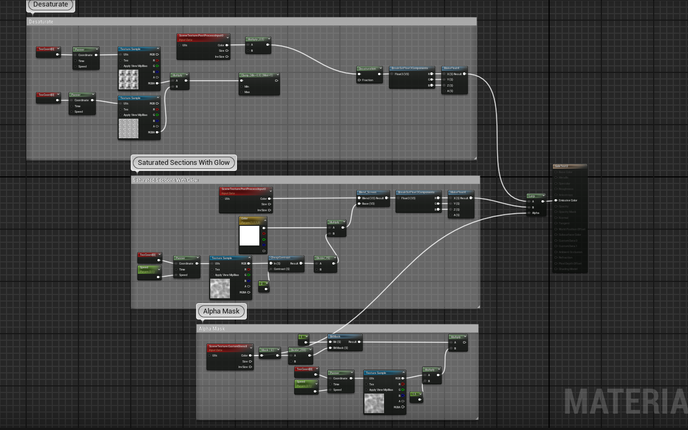The width and height of the screenshot is (688, 430).
Task: Click the Emissive Color pin on output node
Action: pos(556,200)
